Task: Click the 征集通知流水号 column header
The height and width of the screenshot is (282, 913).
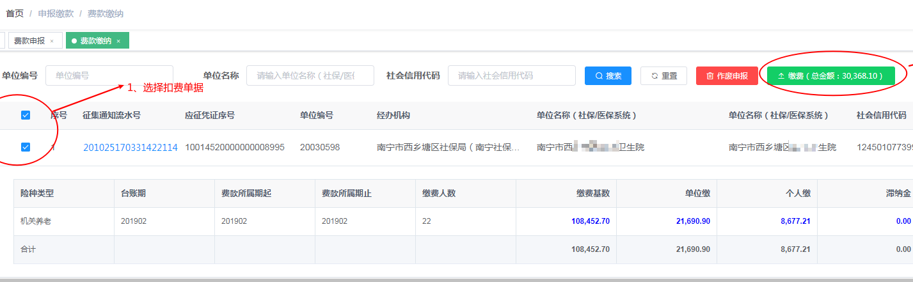Action: (111, 116)
